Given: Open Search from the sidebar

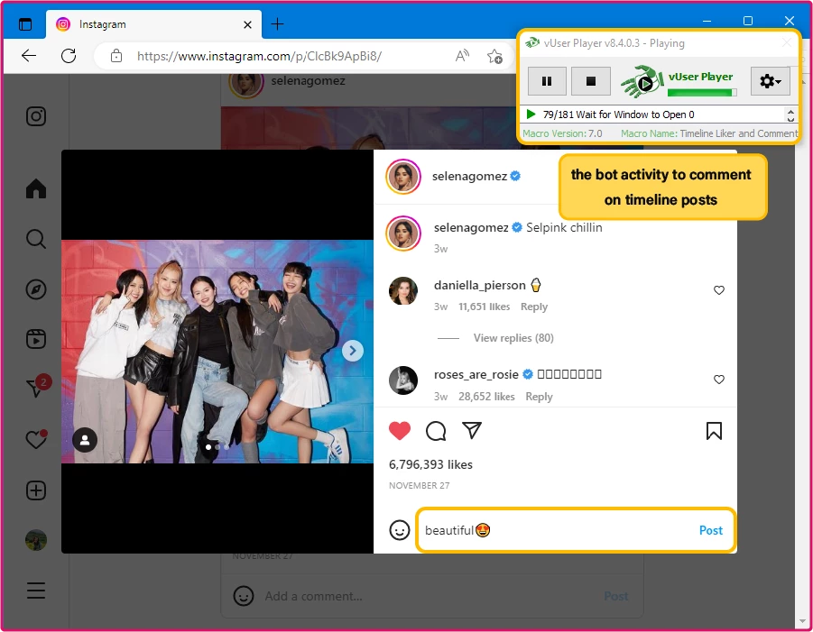Looking at the screenshot, I should (x=36, y=239).
